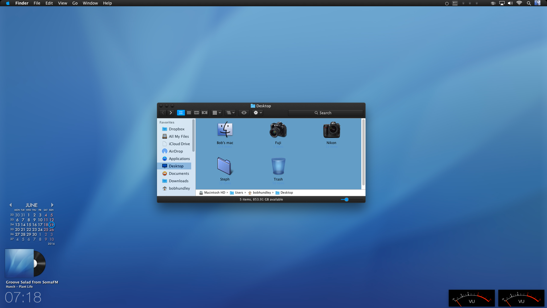Open the Steph folder
This screenshot has height=308, width=547.
pos(224,167)
